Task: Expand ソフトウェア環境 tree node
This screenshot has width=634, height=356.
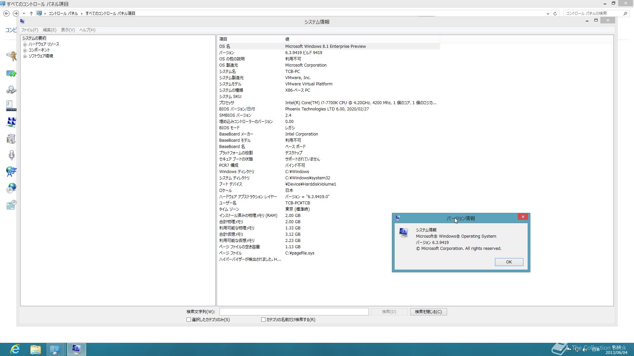Action: pyautogui.click(x=25, y=56)
